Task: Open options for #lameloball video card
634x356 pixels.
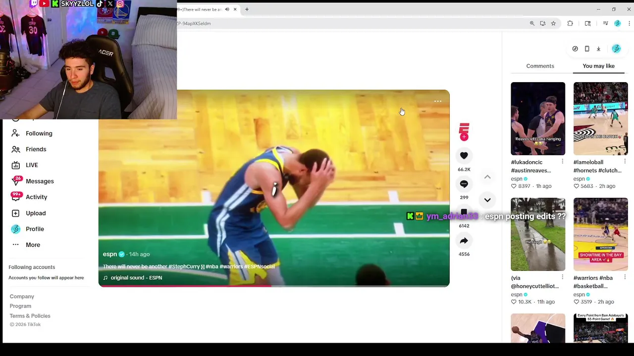Action: click(625, 162)
